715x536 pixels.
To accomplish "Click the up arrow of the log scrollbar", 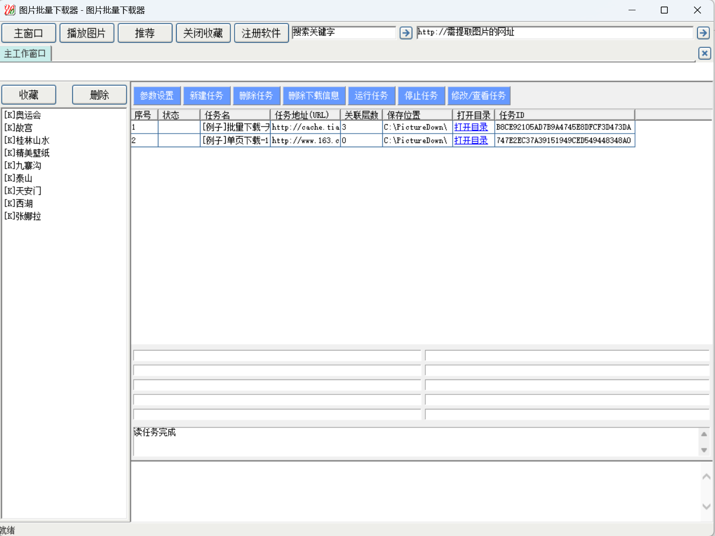I will tap(704, 434).
